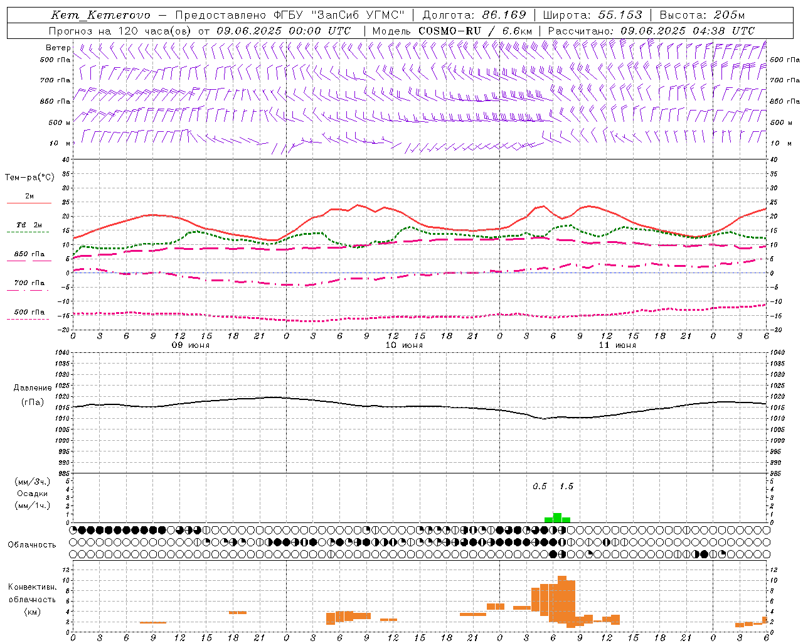Click the 0.5 precipitation amount
Screen dimensions: 803x643
pos(540,487)
